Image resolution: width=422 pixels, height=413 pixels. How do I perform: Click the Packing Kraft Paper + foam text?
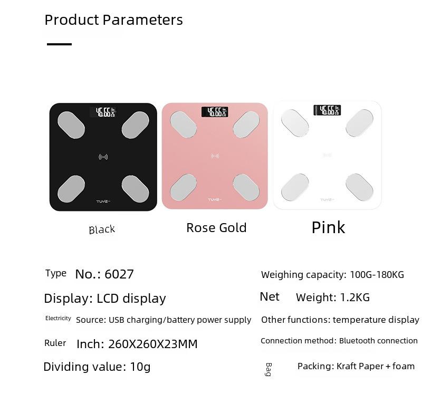coord(356,366)
